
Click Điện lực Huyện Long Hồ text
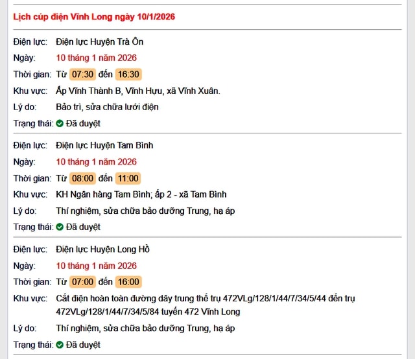pyautogui.click(x=103, y=249)
